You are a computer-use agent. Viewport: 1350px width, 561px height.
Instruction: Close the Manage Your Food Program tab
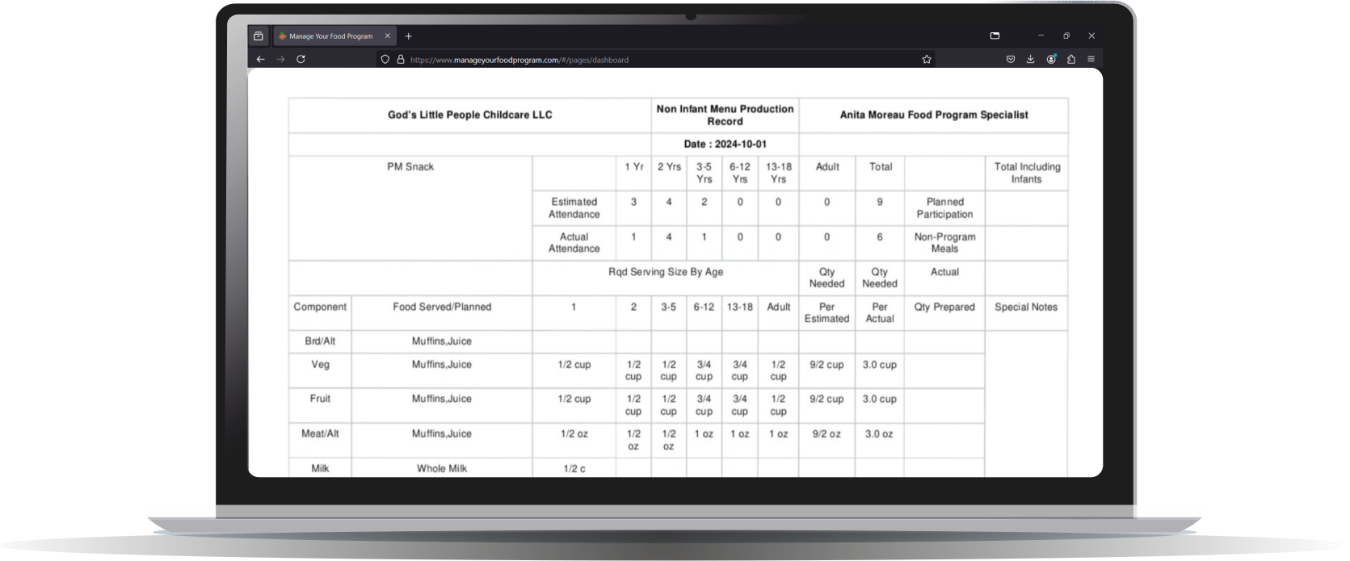[x=388, y=36]
